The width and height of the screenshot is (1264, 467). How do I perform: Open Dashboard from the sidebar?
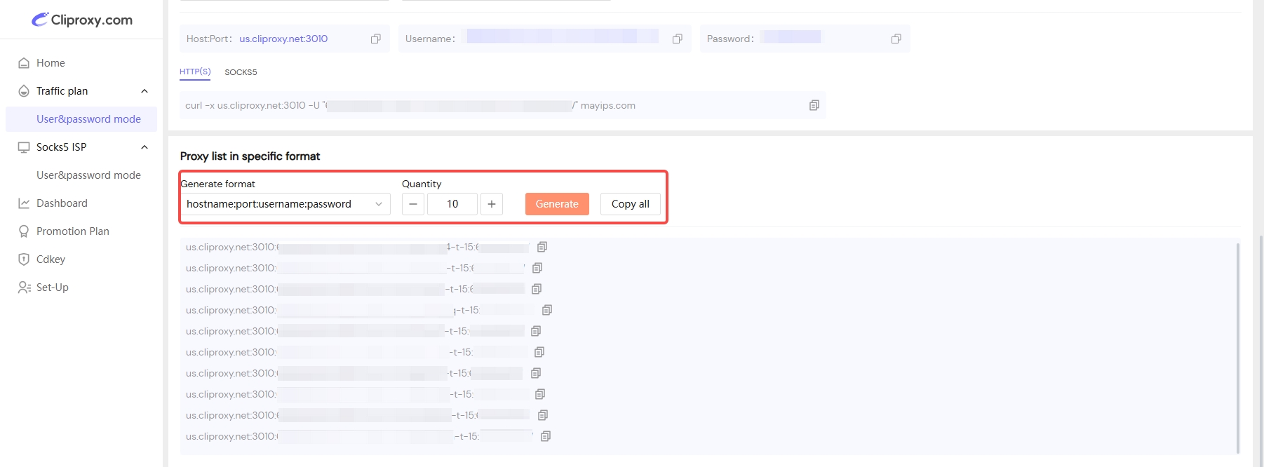click(62, 203)
